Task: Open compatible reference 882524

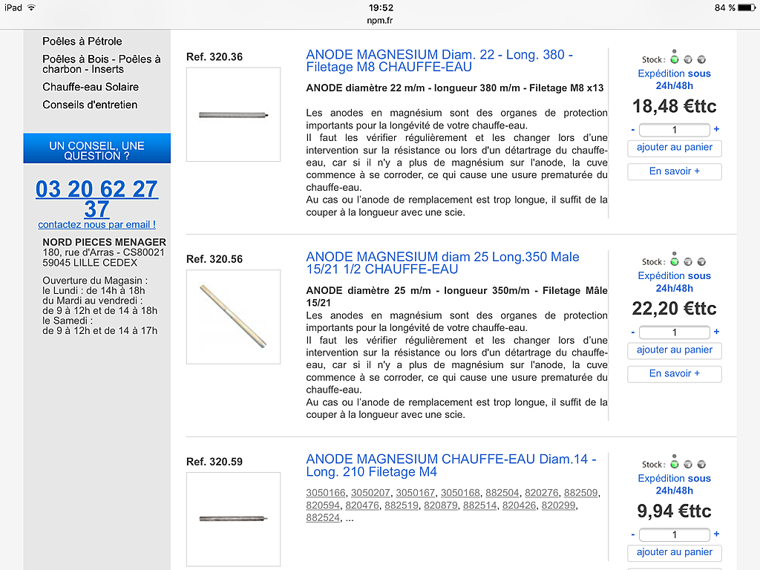Action: coord(323,517)
